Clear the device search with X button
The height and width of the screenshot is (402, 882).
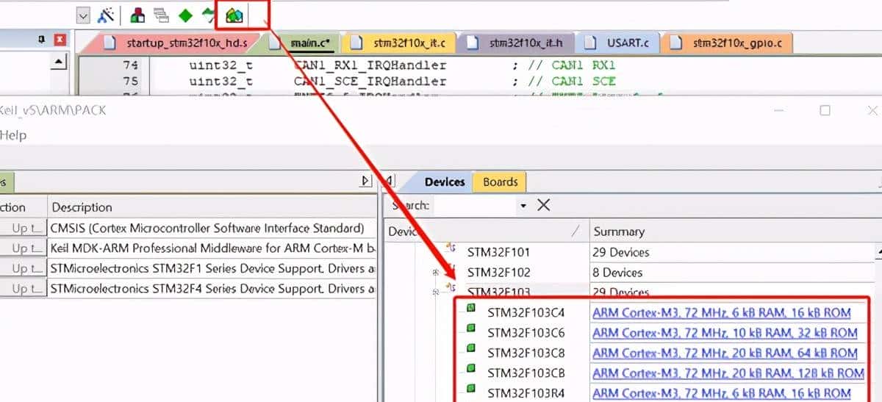click(x=544, y=205)
